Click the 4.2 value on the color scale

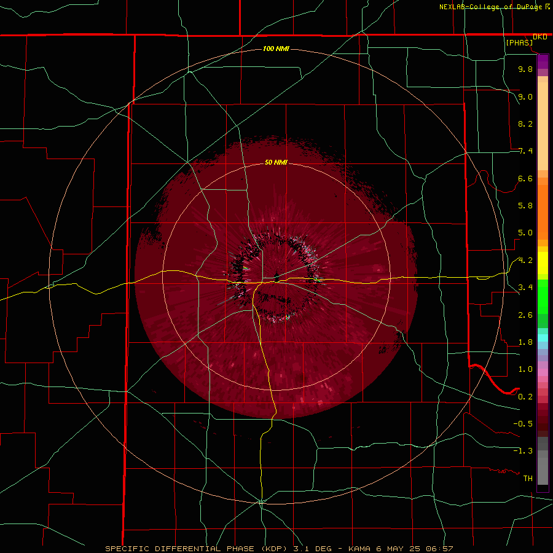[525, 261]
